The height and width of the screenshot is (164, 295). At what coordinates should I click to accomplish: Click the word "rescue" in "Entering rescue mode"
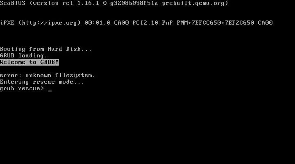pyautogui.click(x=44, y=82)
